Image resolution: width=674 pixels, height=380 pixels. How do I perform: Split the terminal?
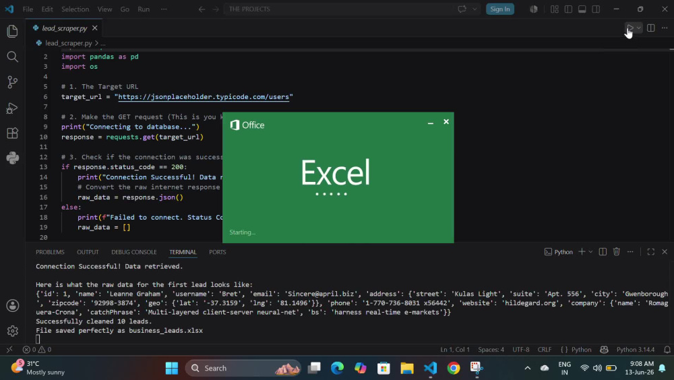click(x=603, y=251)
